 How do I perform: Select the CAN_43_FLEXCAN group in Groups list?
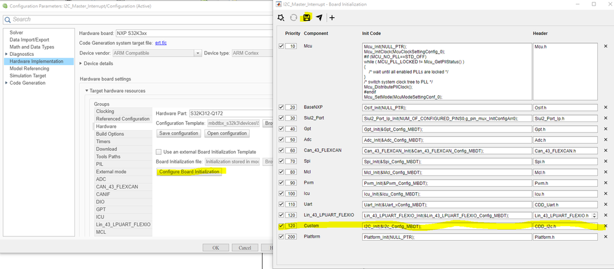point(117,187)
